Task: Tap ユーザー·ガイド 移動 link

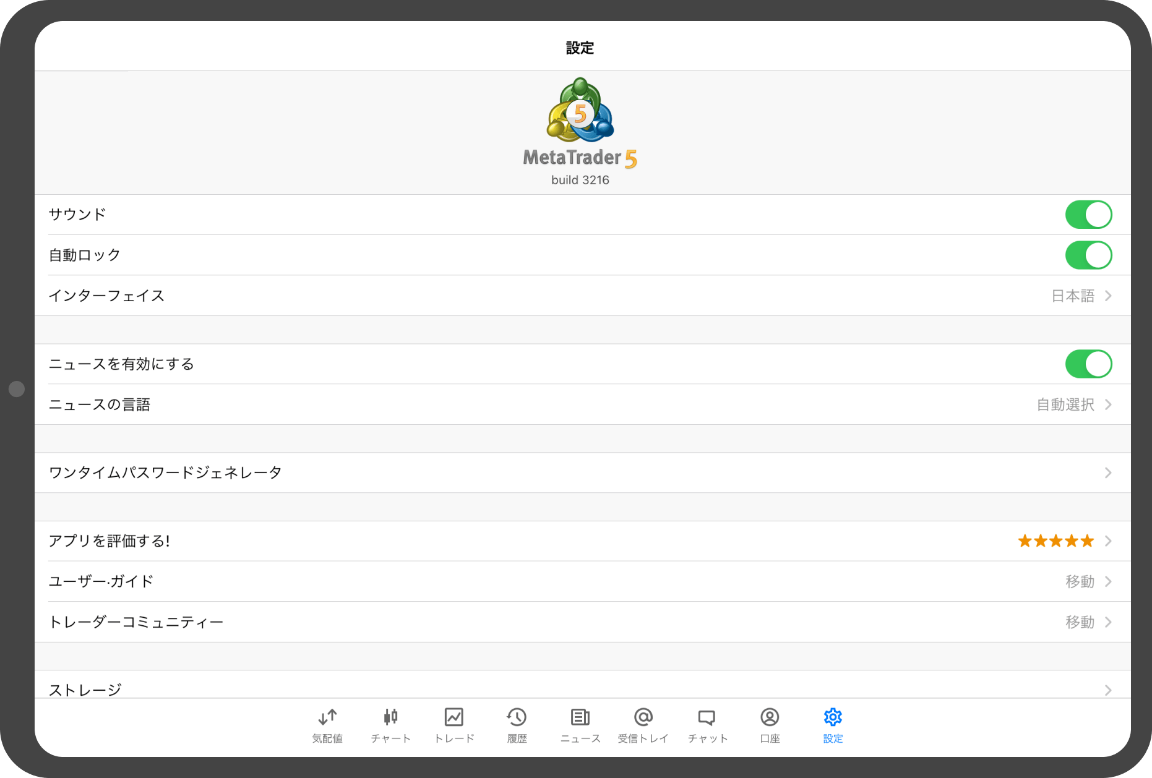Action: tap(1080, 581)
